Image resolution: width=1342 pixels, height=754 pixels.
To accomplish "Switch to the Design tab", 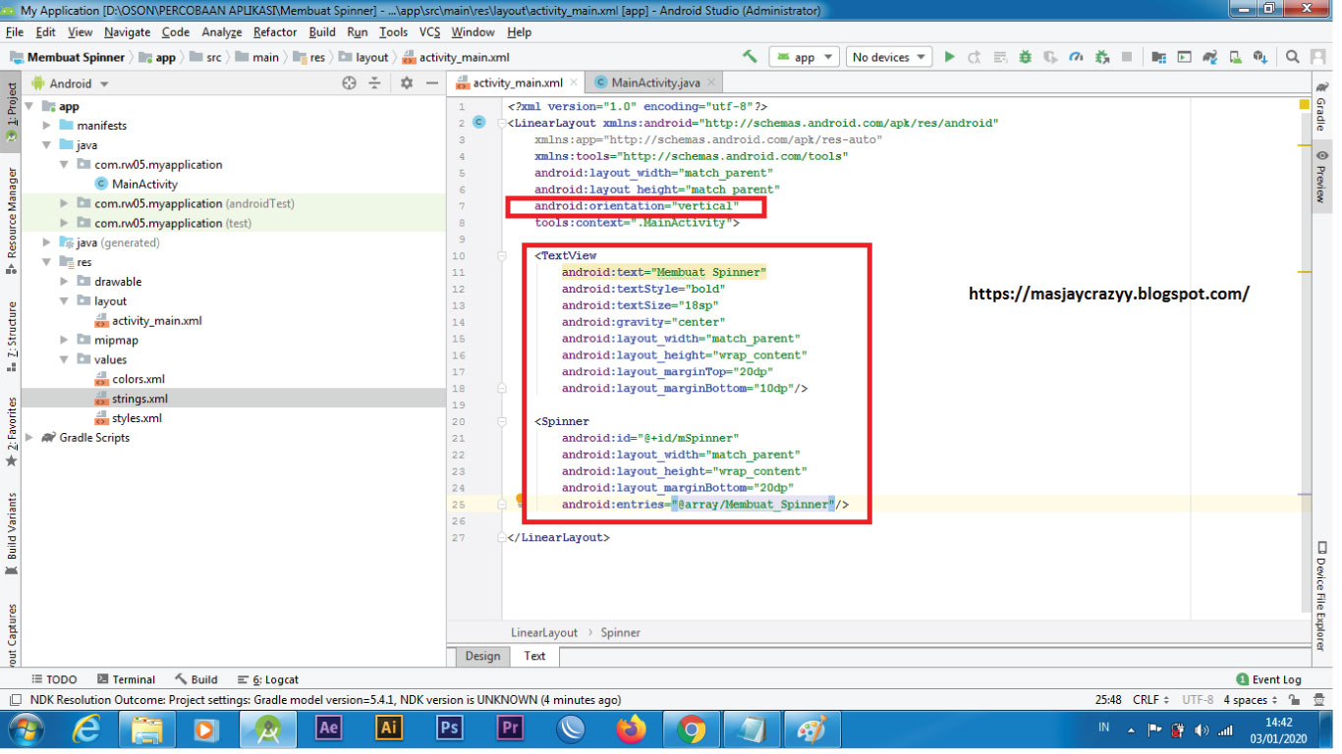I will (482, 656).
